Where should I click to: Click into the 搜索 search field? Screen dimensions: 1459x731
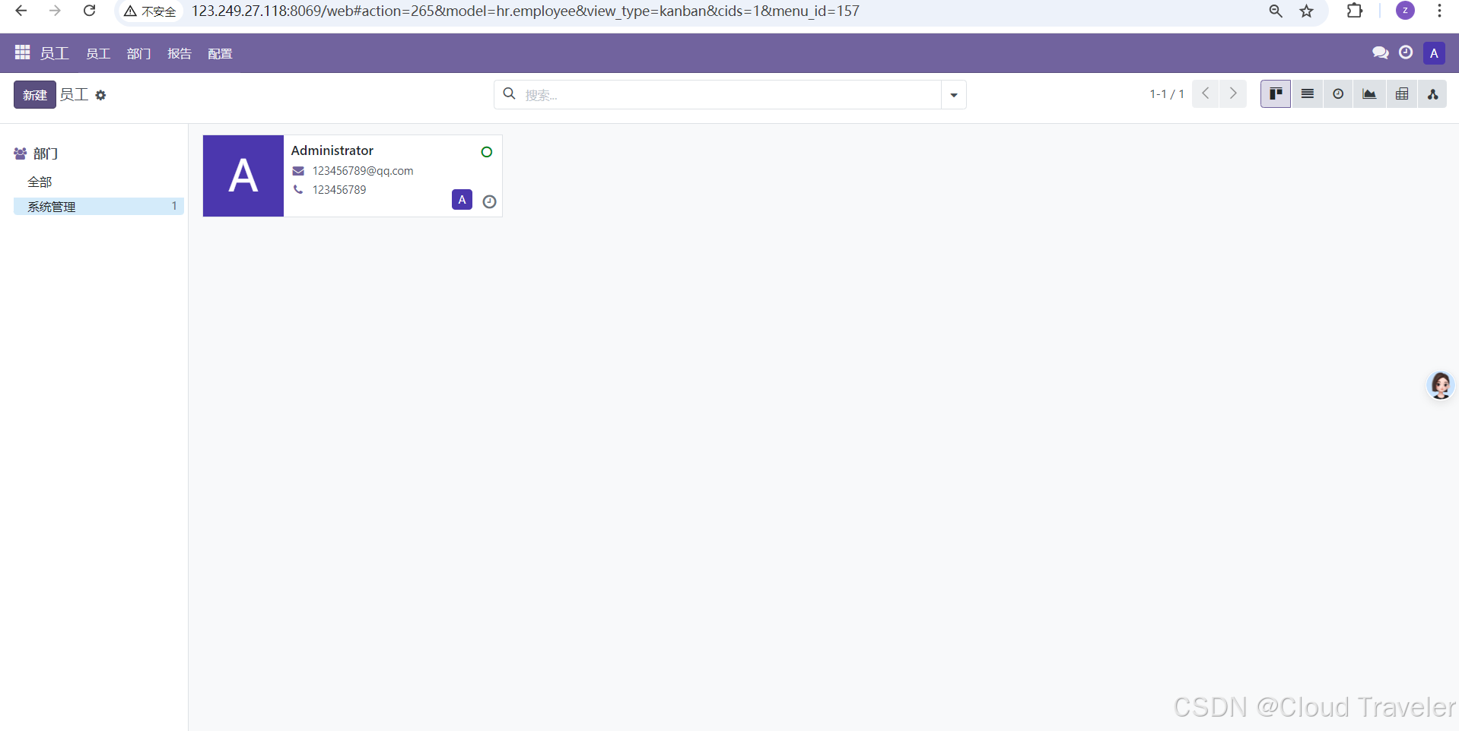(x=730, y=95)
